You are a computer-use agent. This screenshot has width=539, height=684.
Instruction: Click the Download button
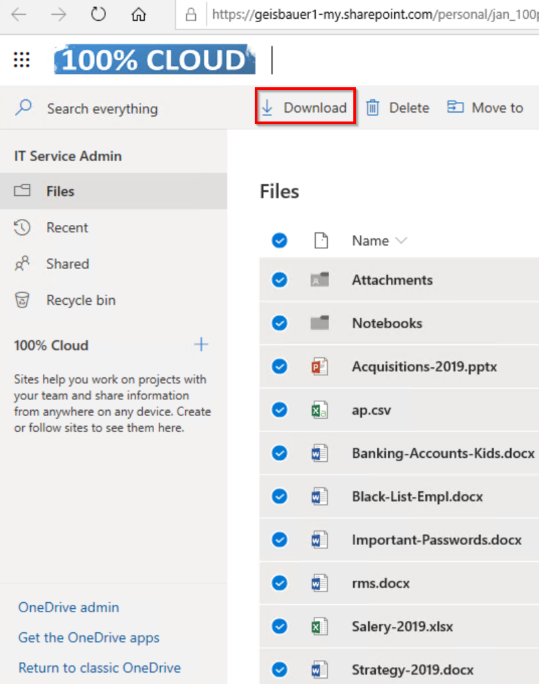(305, 107)
